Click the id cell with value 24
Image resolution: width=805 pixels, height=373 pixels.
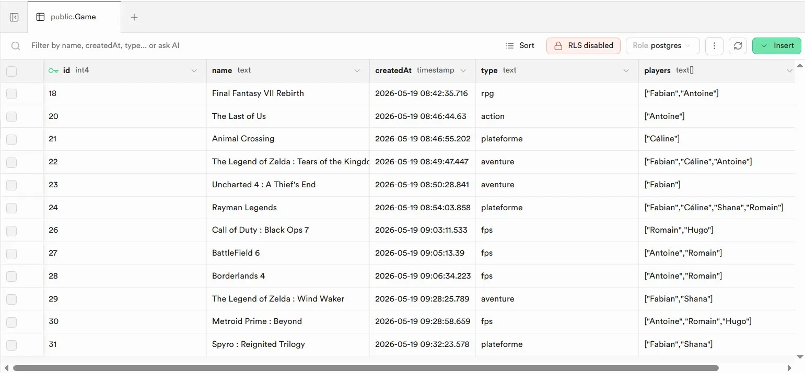click(125, 208)
